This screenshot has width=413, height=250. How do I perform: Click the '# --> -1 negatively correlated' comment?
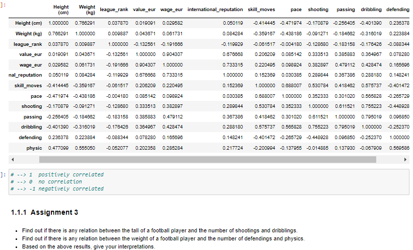(57, 189)
